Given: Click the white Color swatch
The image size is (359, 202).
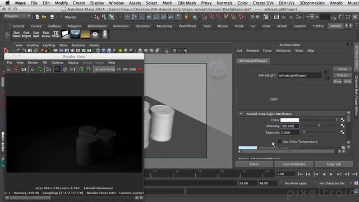Looking at the screenshot, I should (x=289, y=120).
